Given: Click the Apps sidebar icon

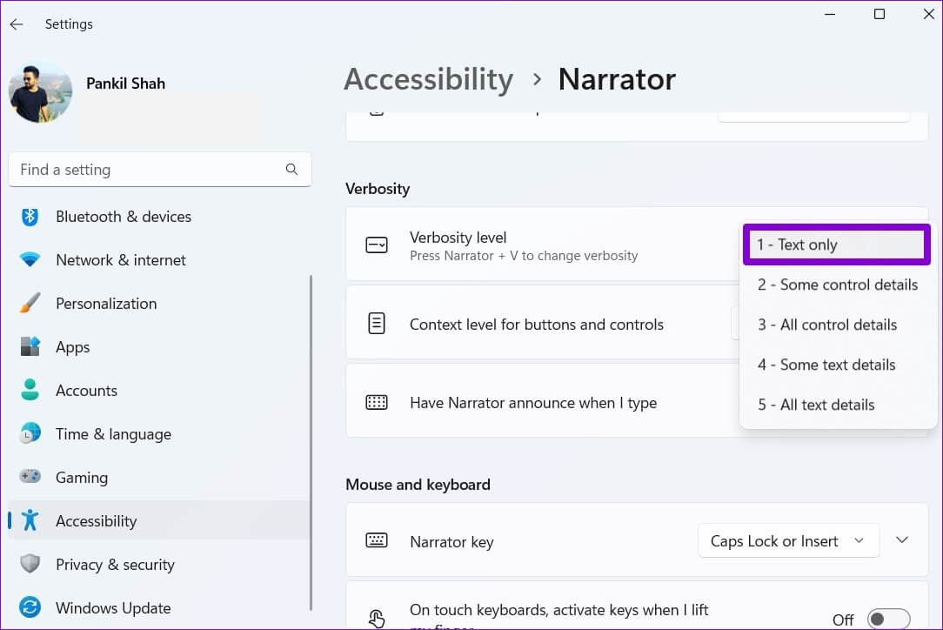Looking at the screenshot, I should 30,347.
